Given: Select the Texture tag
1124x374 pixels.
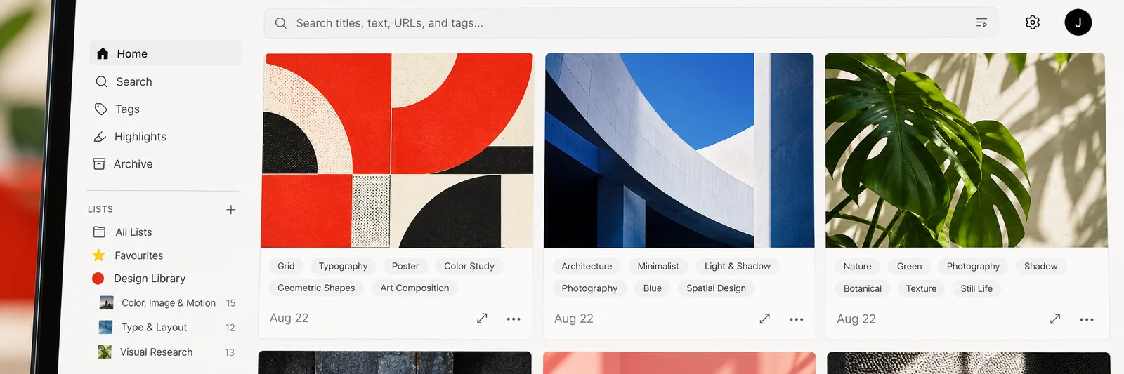Looking at the screenshot, I should click(x=921, y=288).
